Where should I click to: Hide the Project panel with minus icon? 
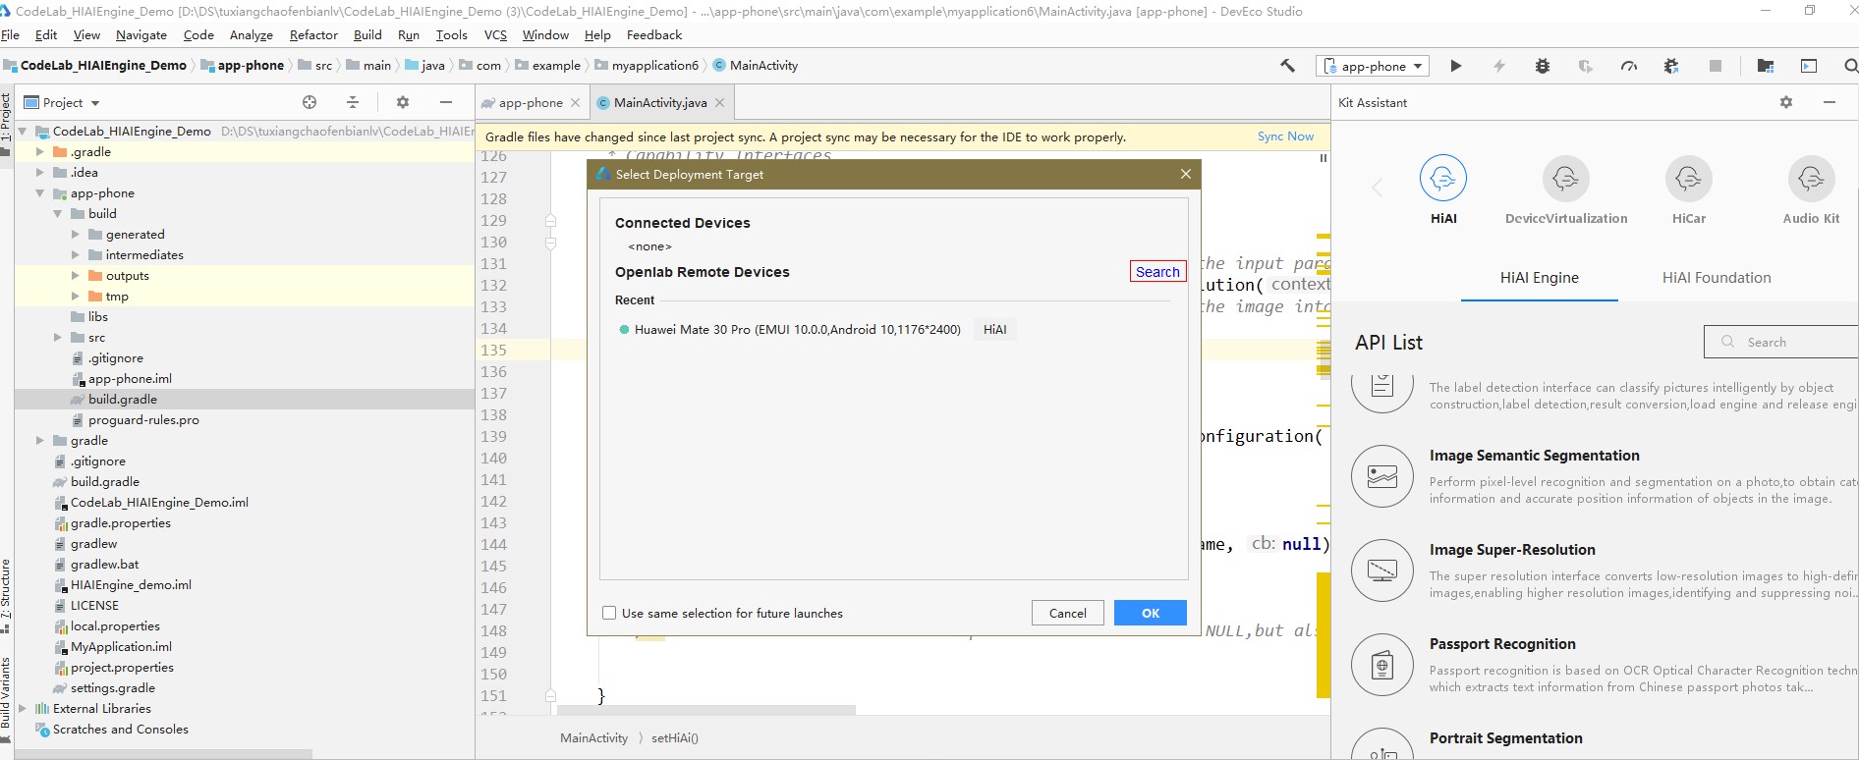point(446,102)
